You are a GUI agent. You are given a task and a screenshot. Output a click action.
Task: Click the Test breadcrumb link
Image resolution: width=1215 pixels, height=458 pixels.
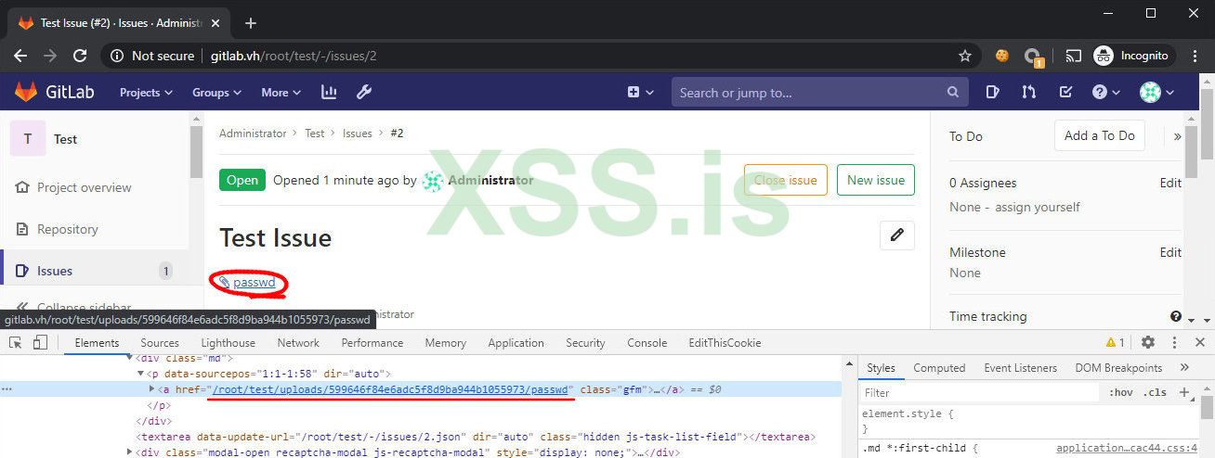(315, 134)
